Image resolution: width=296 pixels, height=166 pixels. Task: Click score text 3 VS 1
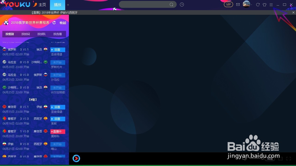click(x=24, y=50)
